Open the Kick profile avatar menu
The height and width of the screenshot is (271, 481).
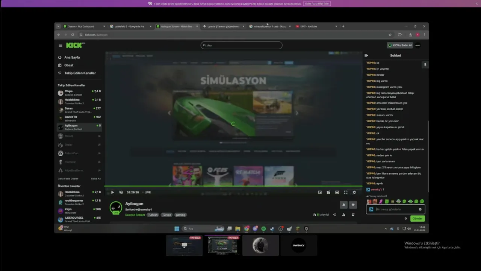point(418,45)
